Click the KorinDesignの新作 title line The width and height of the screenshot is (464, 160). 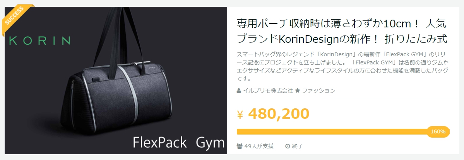coord(342,39)
